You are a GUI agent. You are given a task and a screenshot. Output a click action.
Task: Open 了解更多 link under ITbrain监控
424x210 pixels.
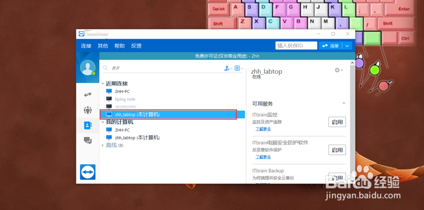263,129
